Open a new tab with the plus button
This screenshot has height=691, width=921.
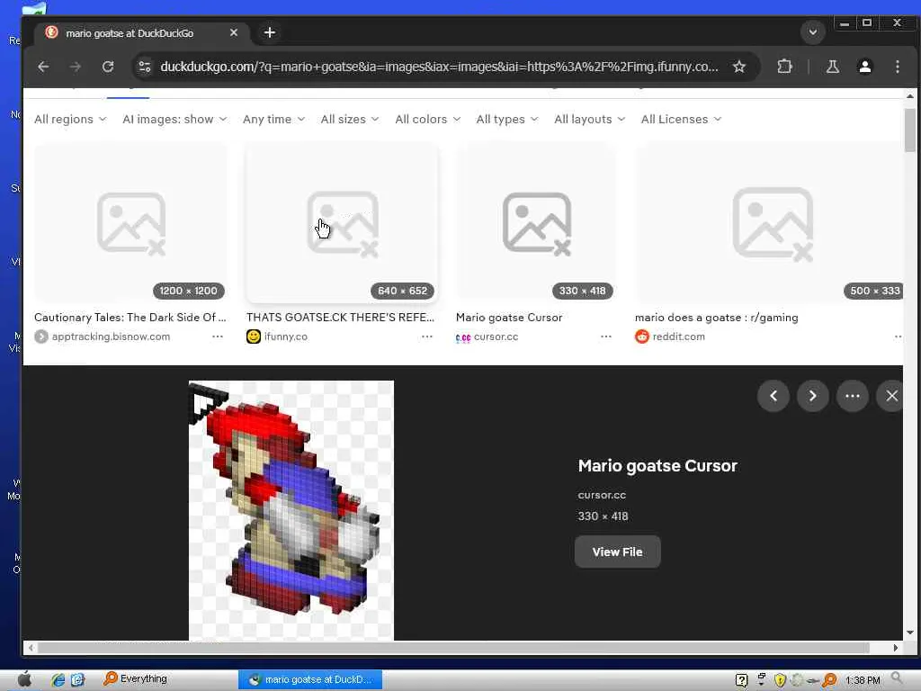coord(270,32)
